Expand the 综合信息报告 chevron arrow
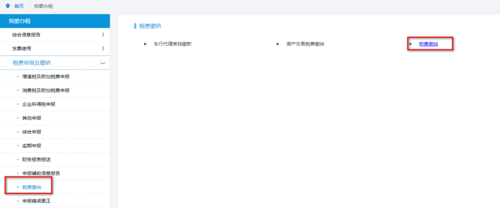This screenshot has height=208, width=500. click(103, 35)
